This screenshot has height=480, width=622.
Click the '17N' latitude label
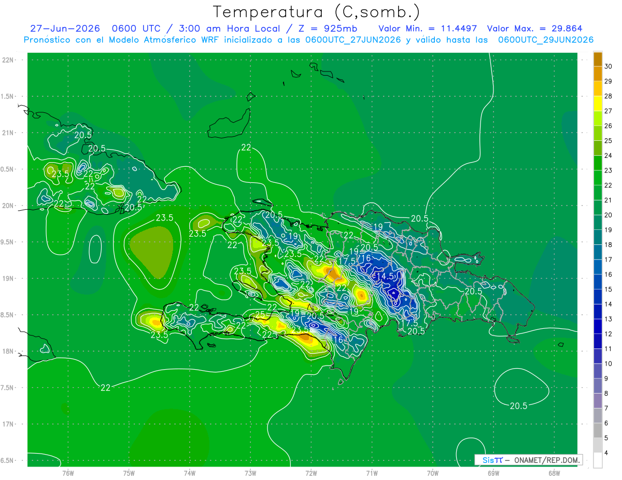pos(8,424)
